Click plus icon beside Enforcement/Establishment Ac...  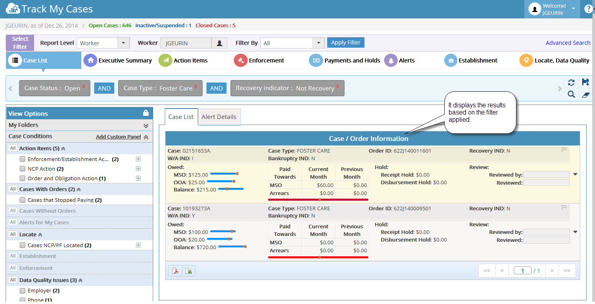pos(138,159)
